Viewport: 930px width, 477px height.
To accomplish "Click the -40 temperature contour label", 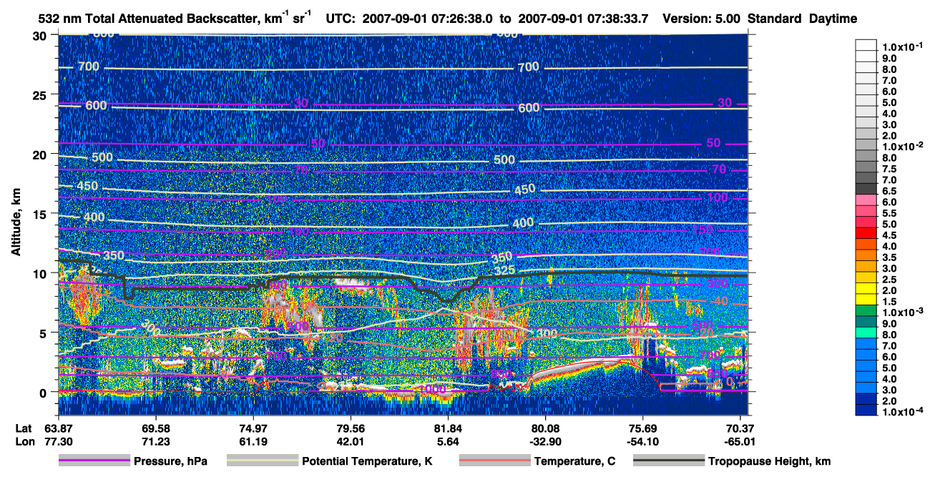I will tap(718, 302).
